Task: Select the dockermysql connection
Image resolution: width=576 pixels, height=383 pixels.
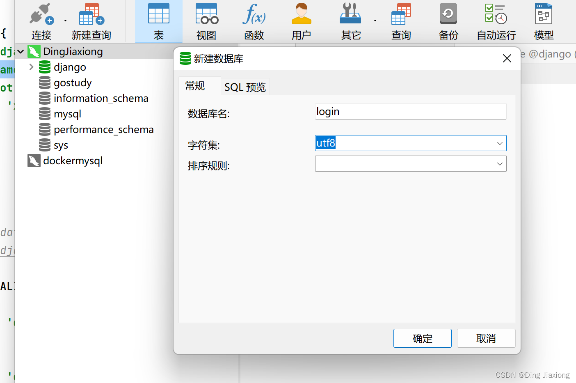Action: [x=73, y=161]
